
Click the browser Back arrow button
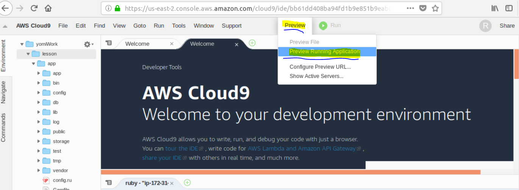5,8
